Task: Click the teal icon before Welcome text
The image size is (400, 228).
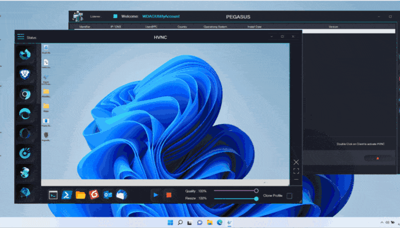Action: [115, 16]
